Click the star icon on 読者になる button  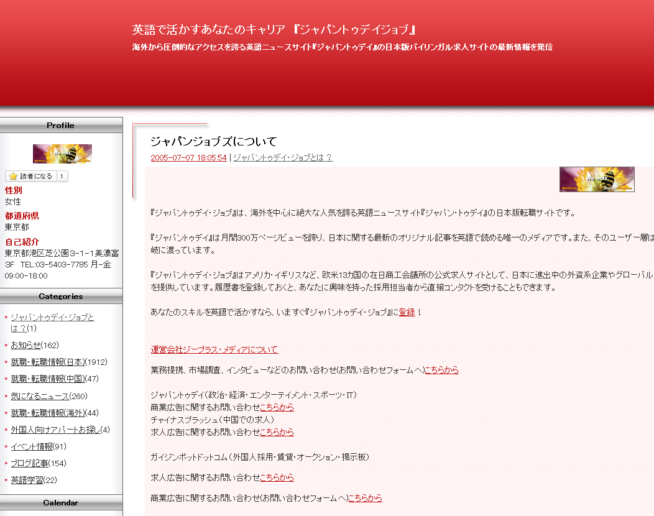13,176
